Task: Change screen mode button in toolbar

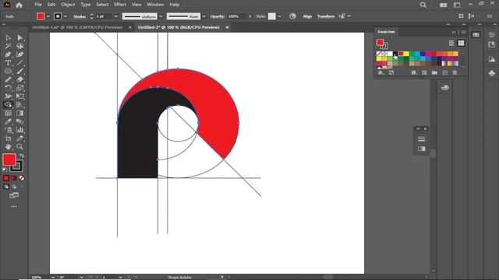Action: (x=14, y=195)
